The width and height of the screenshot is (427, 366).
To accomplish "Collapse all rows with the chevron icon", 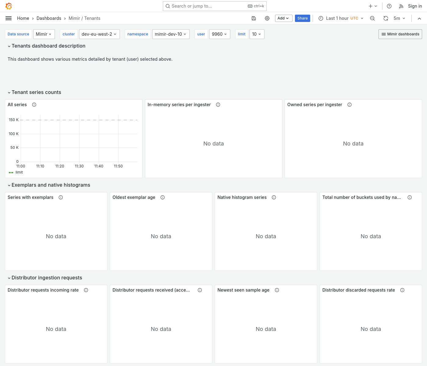I will coord(419,18).
